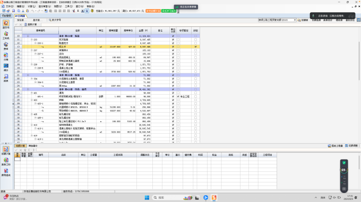361x202 pixels.
Task: Click the green banner button in toolbar
Action: click(x=169, y=11)
